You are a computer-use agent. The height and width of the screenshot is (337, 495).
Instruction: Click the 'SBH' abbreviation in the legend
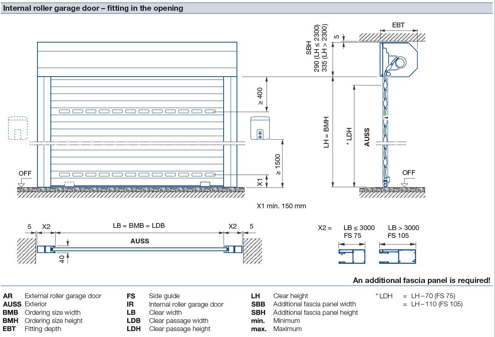258,313
